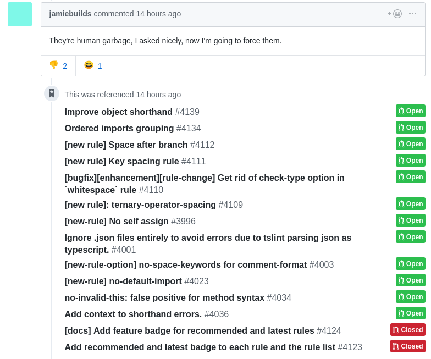
Task: Click the bookmark reference icon
Action: point(52,93)
